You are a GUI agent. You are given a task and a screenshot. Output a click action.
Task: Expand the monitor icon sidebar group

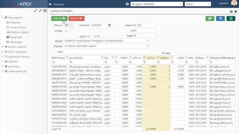(x=3, y=57)
